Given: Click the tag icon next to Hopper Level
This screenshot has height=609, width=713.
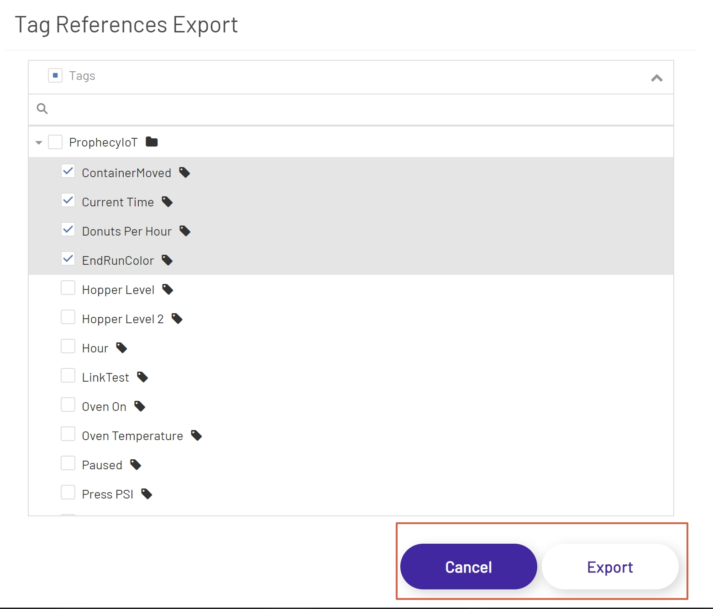Looking at the screenshot, I should (x=168, y=289).
